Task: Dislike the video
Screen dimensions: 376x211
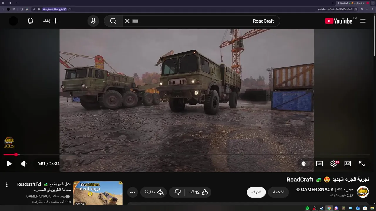Action: 178,192
